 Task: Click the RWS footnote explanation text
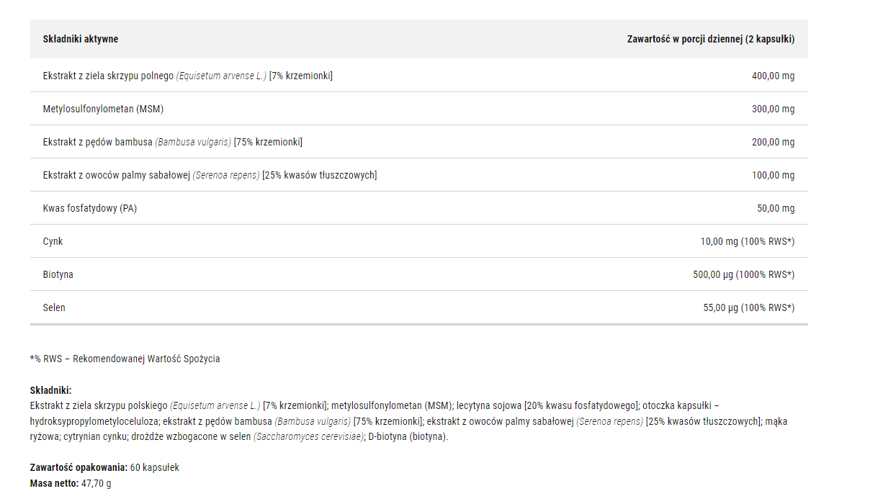click(x=125, y=359)
